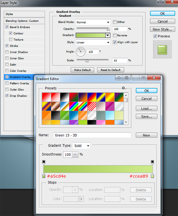Choose the red-to-transparent checkerboard preset
This screenshot has height=216, width=178.
pyautogui.click(x=55, y=97)
